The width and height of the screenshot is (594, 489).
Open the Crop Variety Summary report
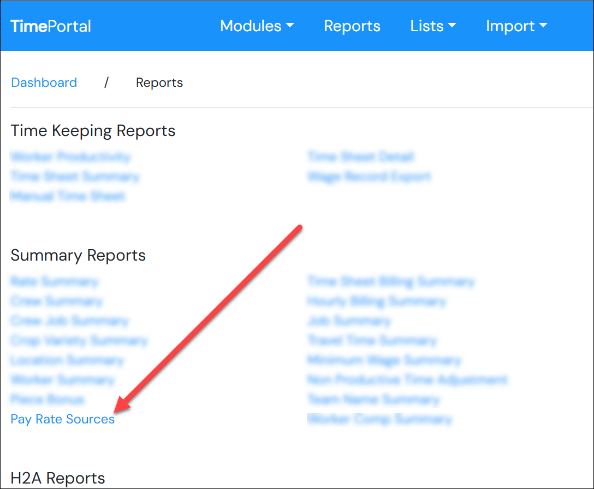pos(79,340)
